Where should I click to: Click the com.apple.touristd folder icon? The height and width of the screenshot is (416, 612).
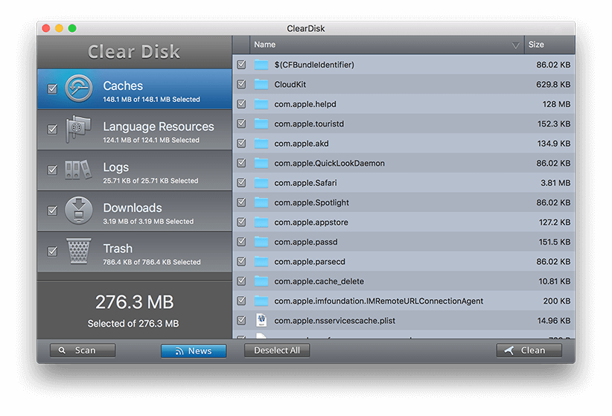click(261, 124)
